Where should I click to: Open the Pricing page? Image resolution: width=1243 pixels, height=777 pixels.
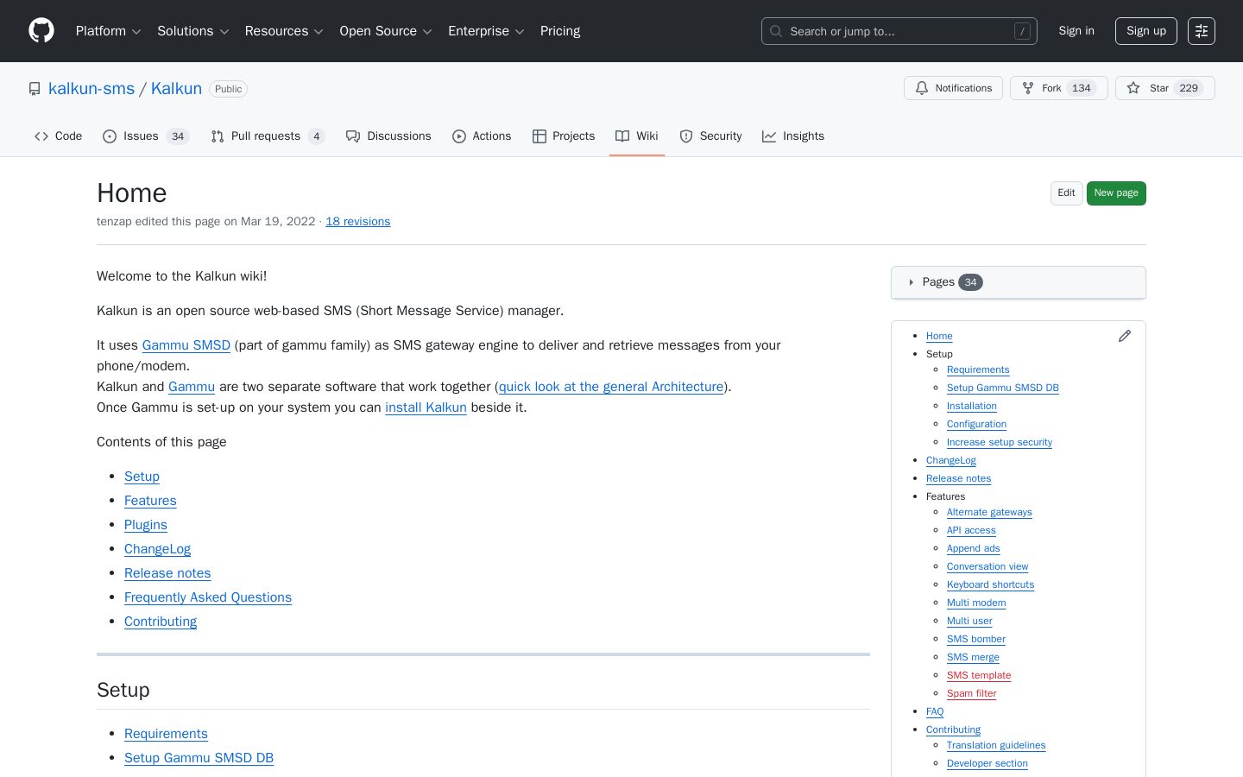[560, 31]
